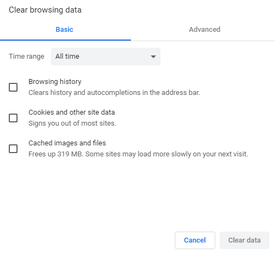Click the Clear data button

(x=244, y=240)
